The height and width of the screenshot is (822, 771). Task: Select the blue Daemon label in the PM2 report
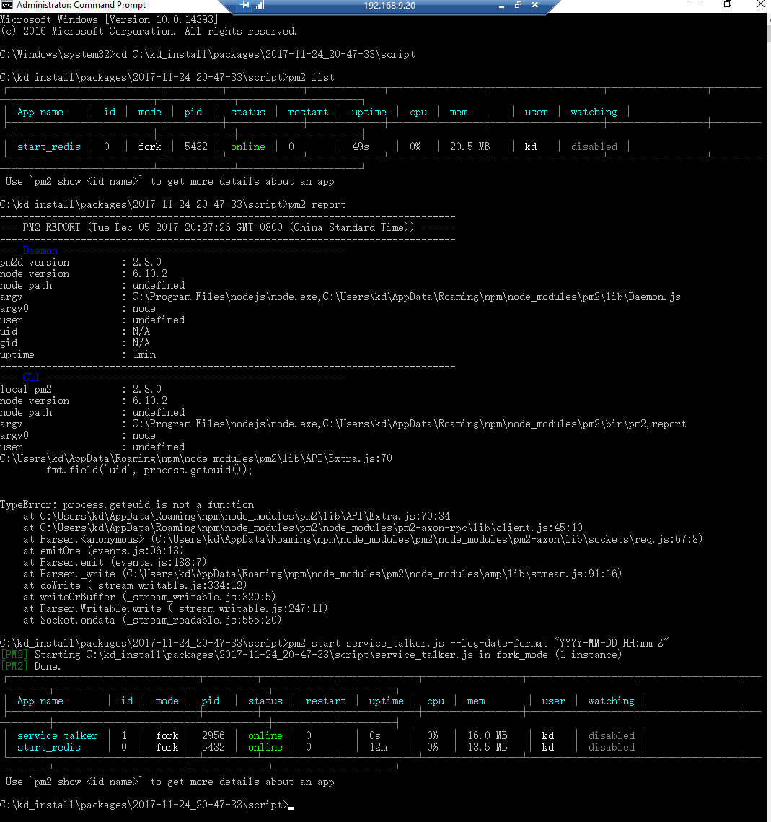click(41, 250)
